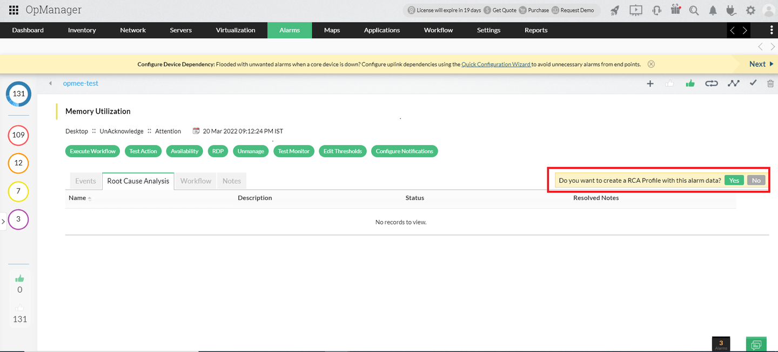This screenshot has width=778, height=352.
Task: Click the green thumbs-up alarm icon
Action: click(x=690, y=84)
